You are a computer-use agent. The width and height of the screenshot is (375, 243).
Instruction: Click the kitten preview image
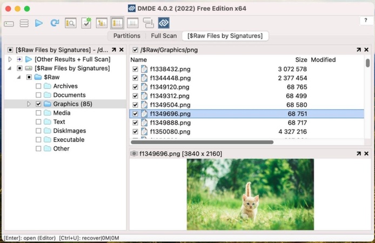click(x=250, y=194)
